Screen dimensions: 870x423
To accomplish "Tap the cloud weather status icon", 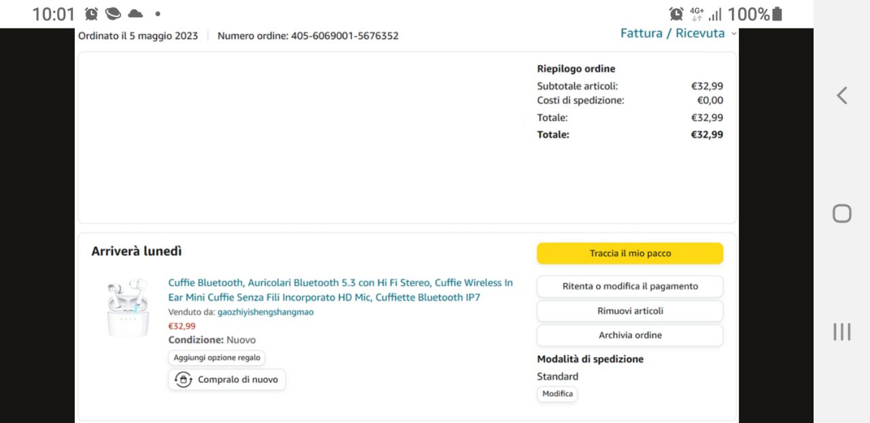I will (x=135, y=14).
